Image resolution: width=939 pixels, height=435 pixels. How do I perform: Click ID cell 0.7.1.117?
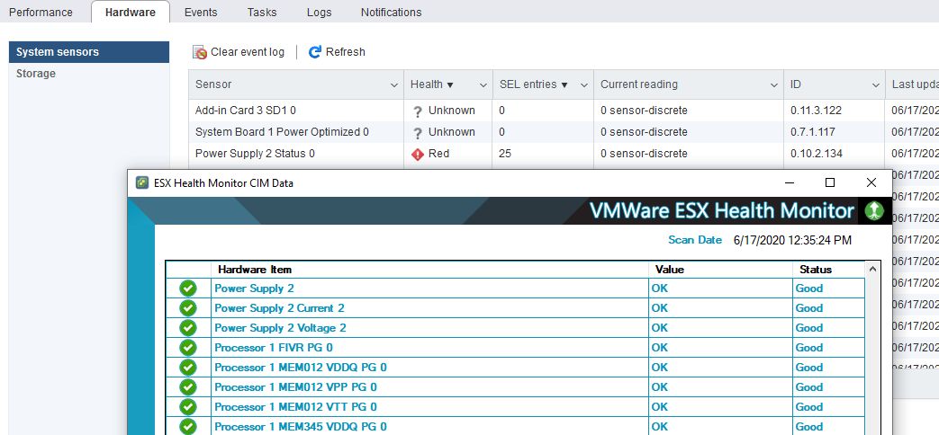813,132
